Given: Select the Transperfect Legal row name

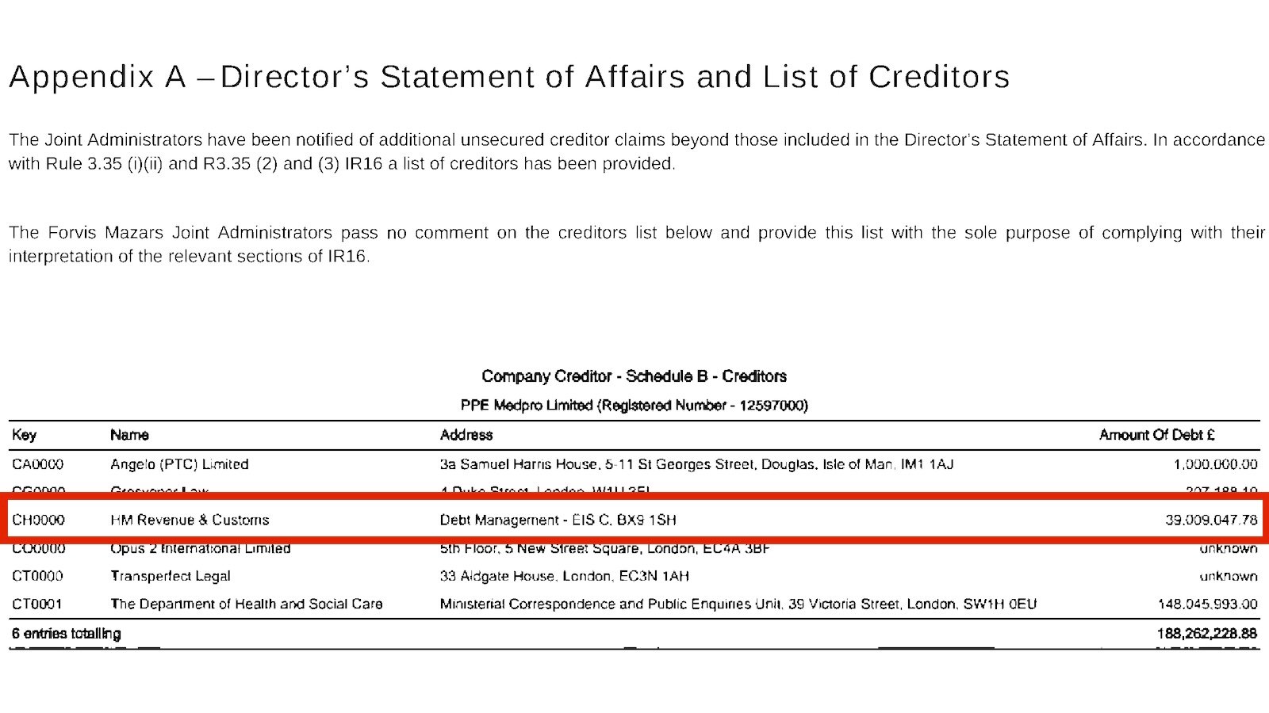Looking at the screenshot, I should (x=171, y=576).
